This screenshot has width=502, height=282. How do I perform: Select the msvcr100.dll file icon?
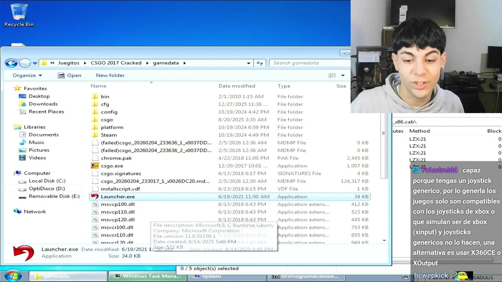pyautogui.click(x=95, y=227)
